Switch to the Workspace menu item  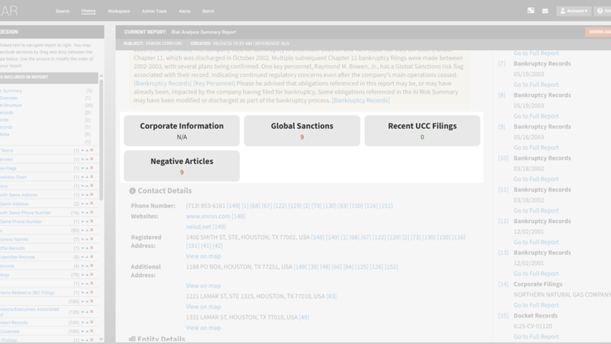point(118,11)
